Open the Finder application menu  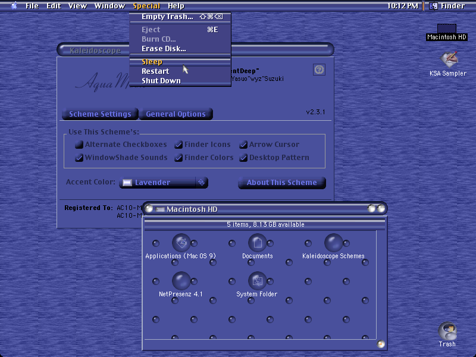(447, 6)
